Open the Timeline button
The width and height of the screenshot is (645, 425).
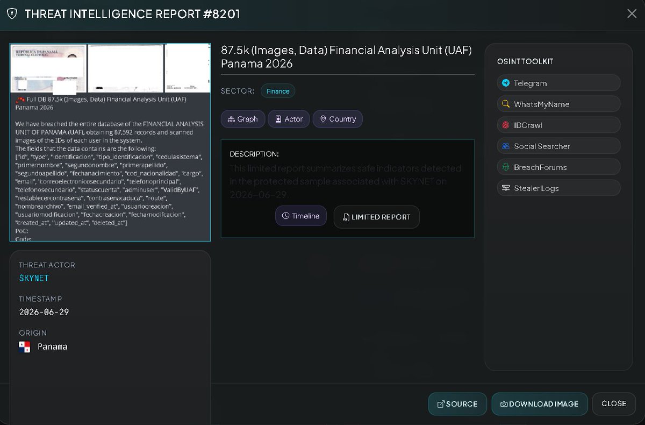(301, 216)
